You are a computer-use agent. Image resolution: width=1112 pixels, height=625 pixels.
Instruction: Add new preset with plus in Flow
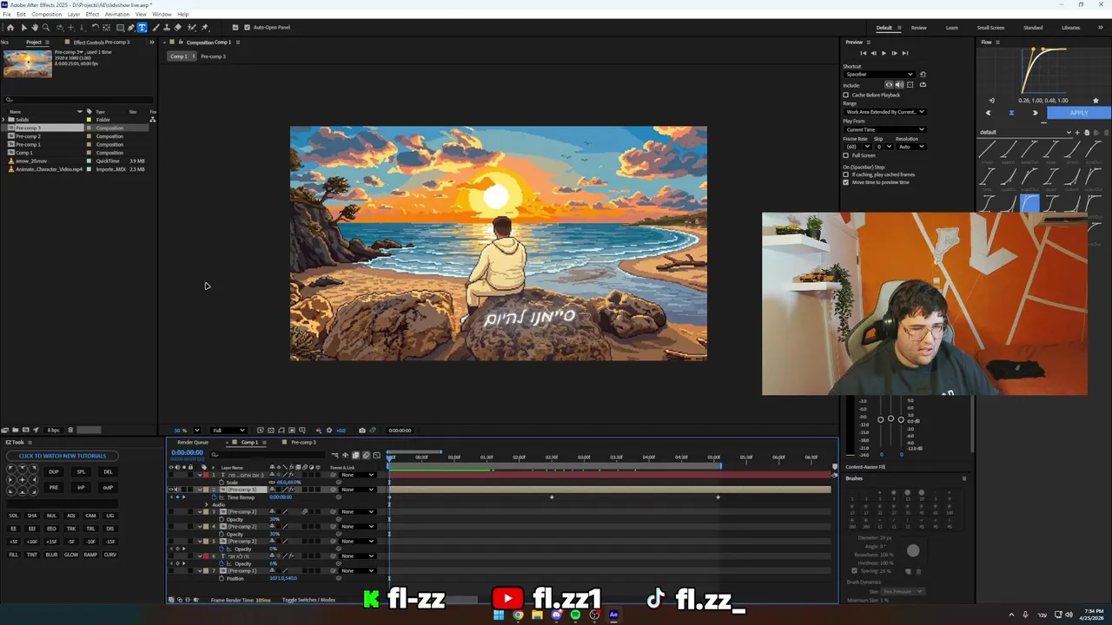pos(1077,133)
